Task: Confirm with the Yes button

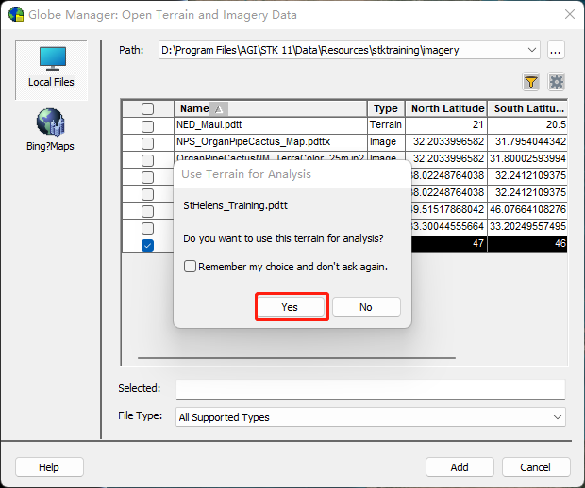Action: click(291, 307)
